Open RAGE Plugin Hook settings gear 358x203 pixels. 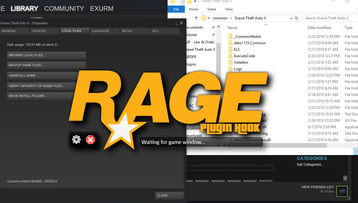point(77,140)
